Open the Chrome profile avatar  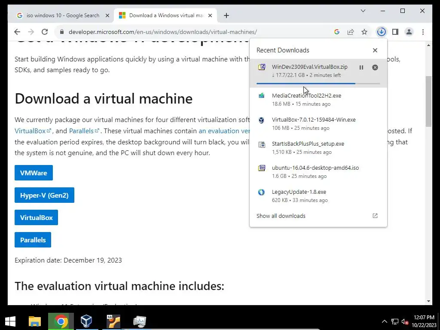[409, 32]
